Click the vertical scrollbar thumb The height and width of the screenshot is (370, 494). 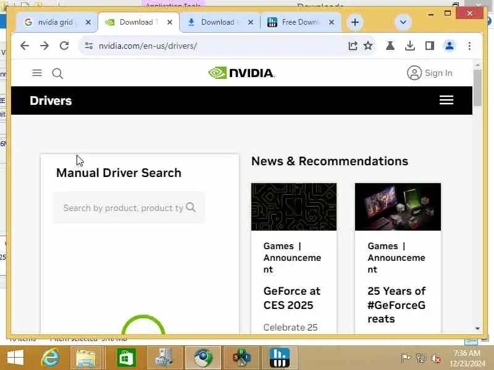(477, 88)
